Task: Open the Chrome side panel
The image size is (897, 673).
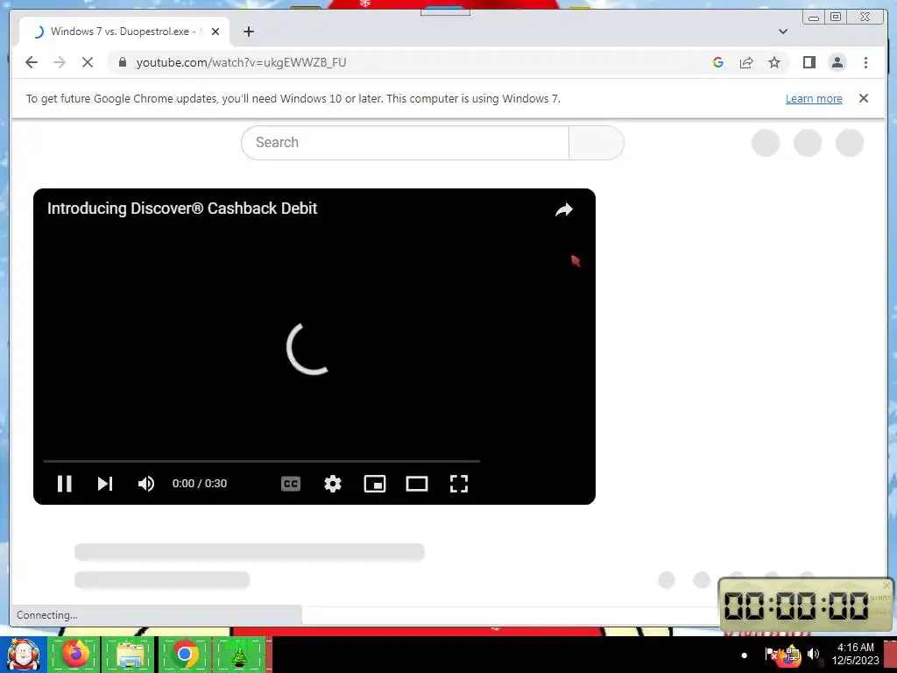Action: point(809,62)
